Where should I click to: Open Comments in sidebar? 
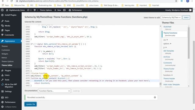pyautogui.click(x=9, y=35)
